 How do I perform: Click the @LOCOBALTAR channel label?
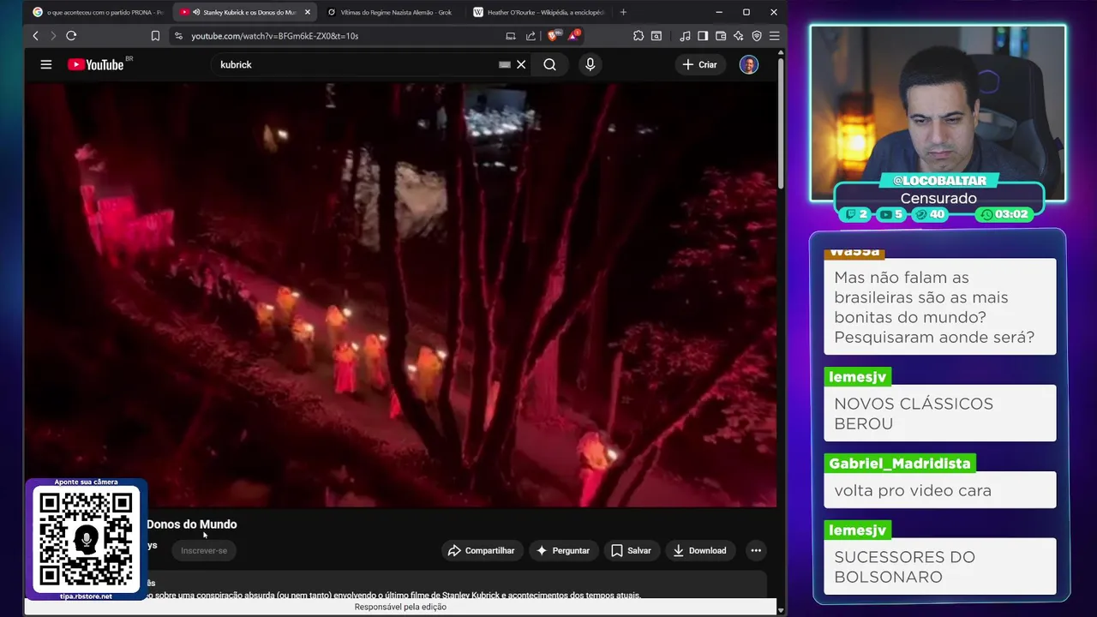[x=939, y=180]
